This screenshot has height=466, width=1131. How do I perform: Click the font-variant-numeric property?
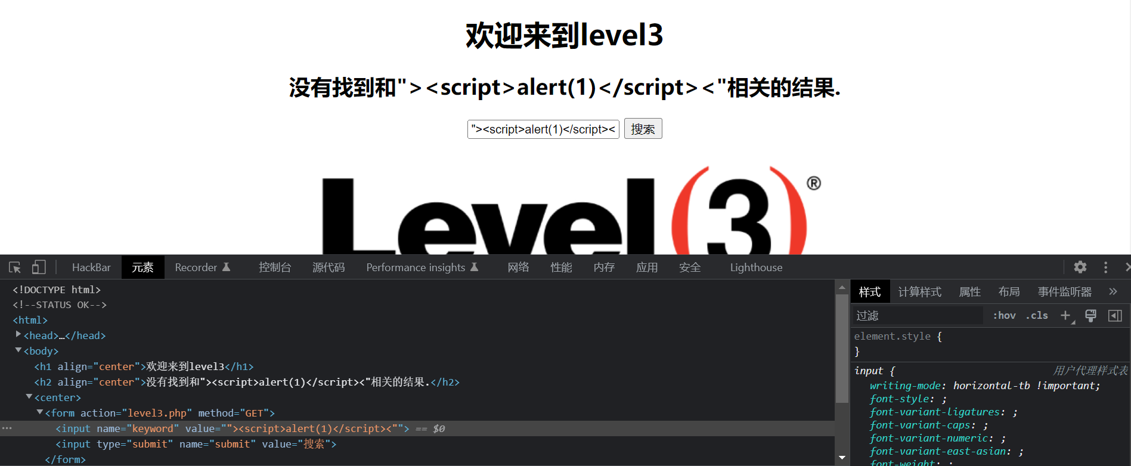937,438
